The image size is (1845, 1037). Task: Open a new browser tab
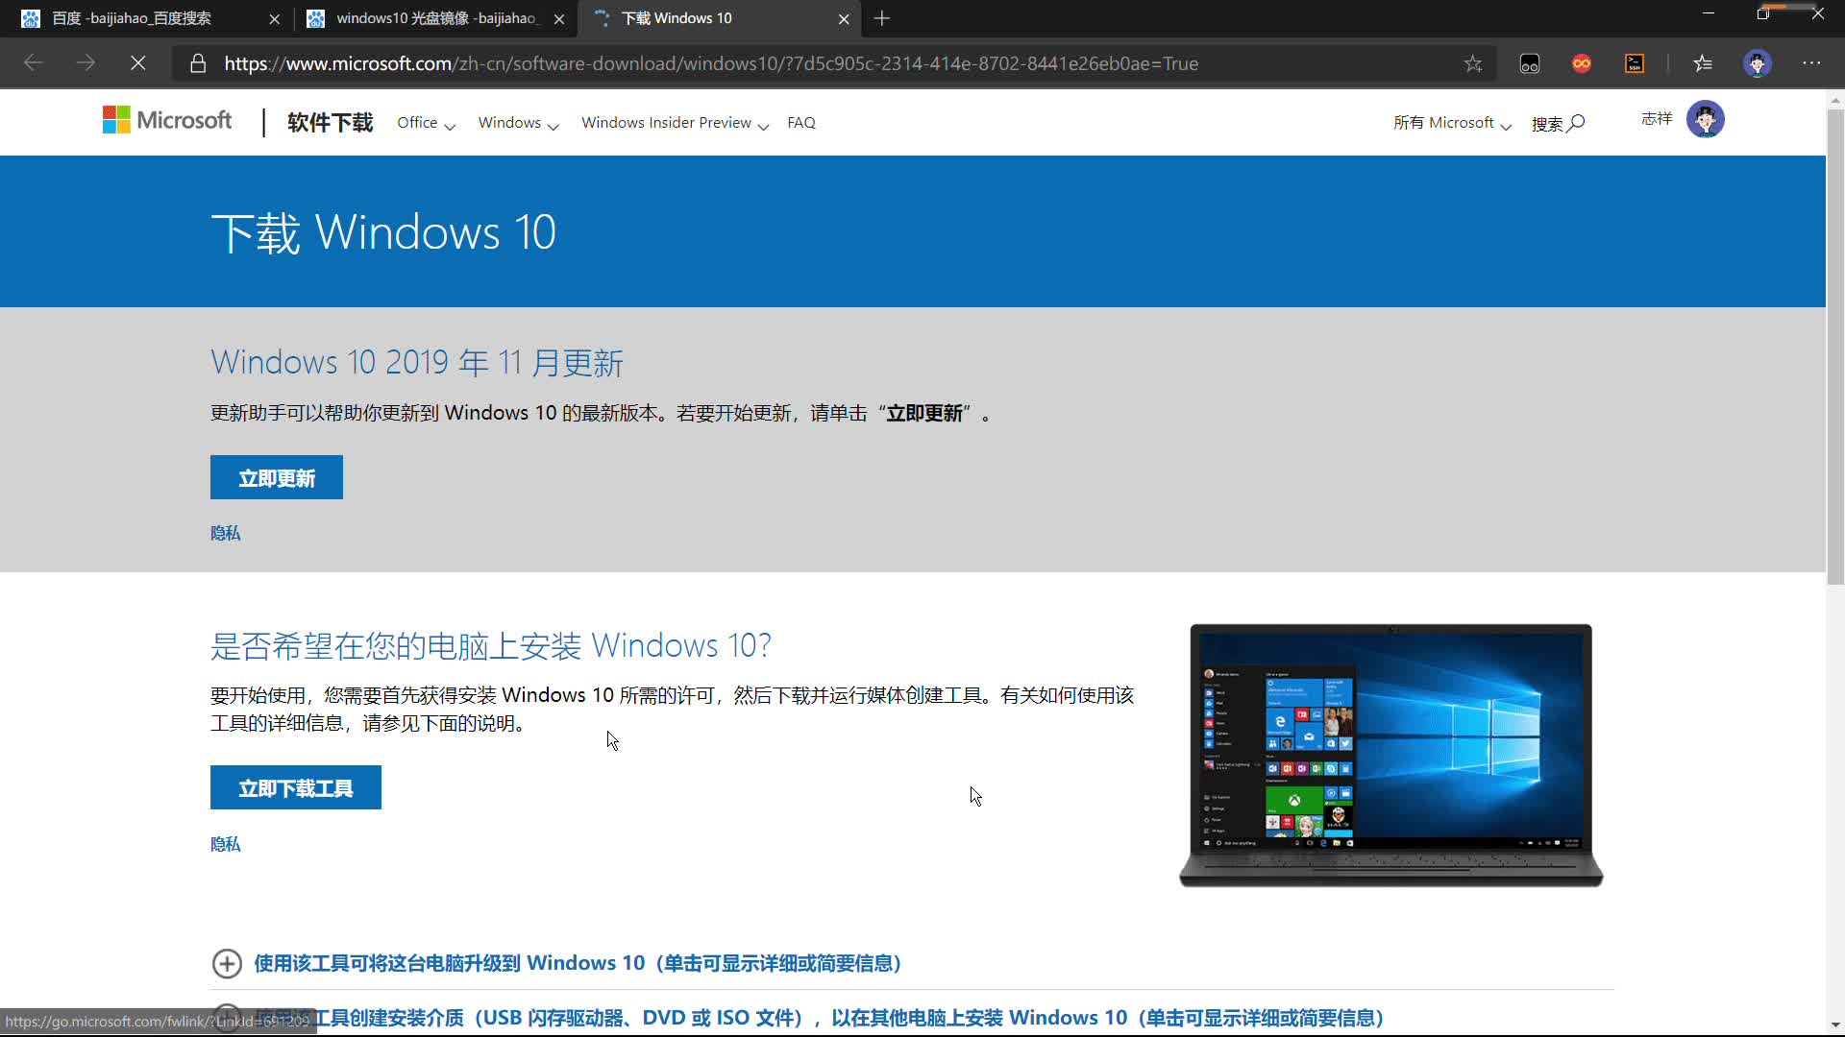pyautogui.click(x=882, y=18)
